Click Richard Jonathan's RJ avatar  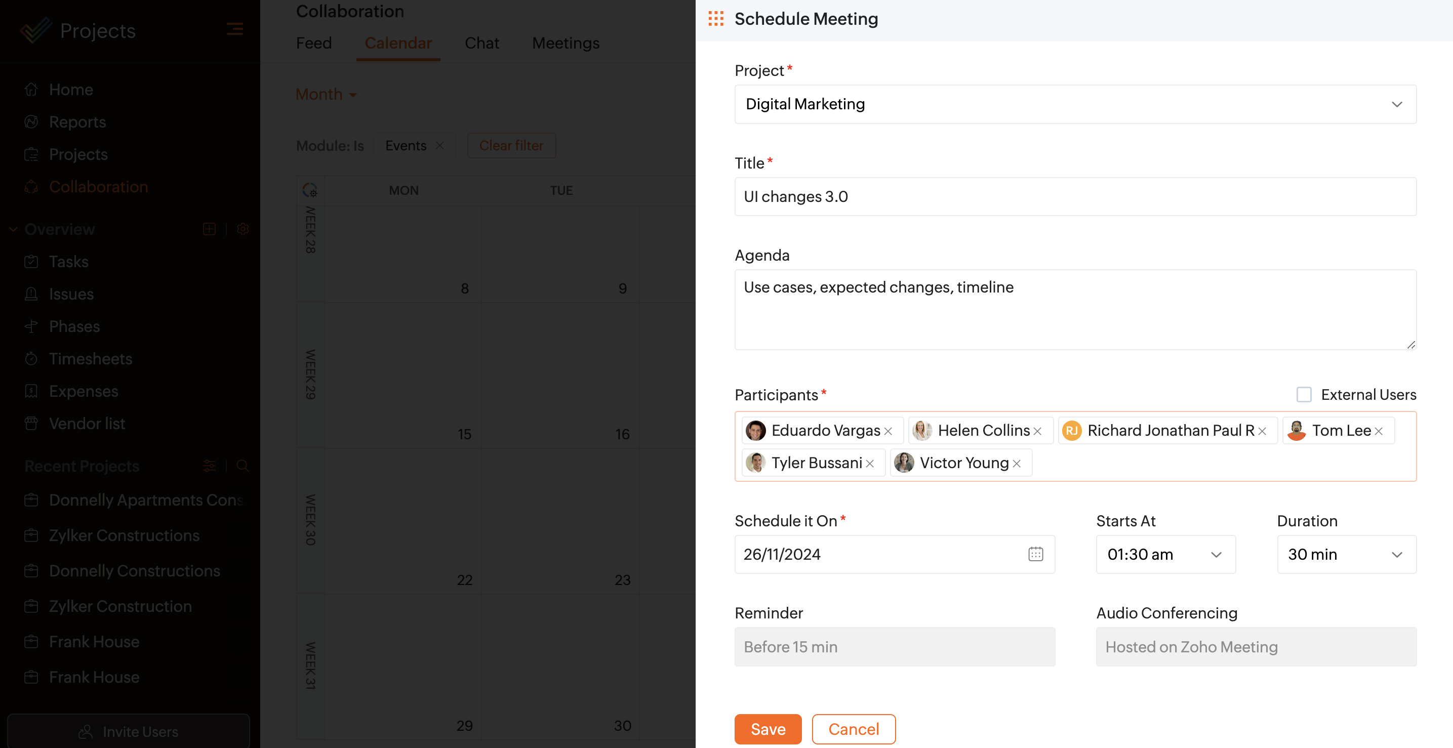(1071, 431)
